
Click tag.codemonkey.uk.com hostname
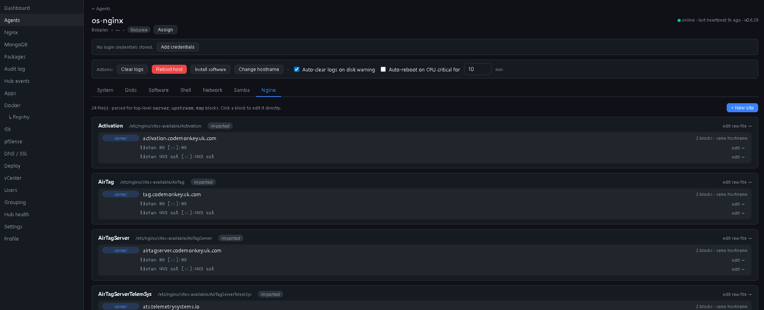click(172, 195)
